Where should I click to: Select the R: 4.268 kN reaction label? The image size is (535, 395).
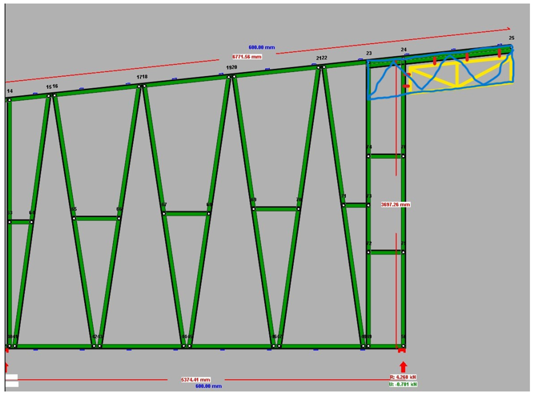[x=403, y=377]
